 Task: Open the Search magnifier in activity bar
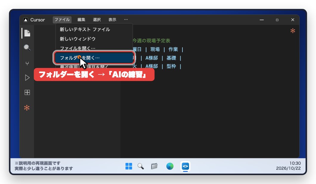27,48
